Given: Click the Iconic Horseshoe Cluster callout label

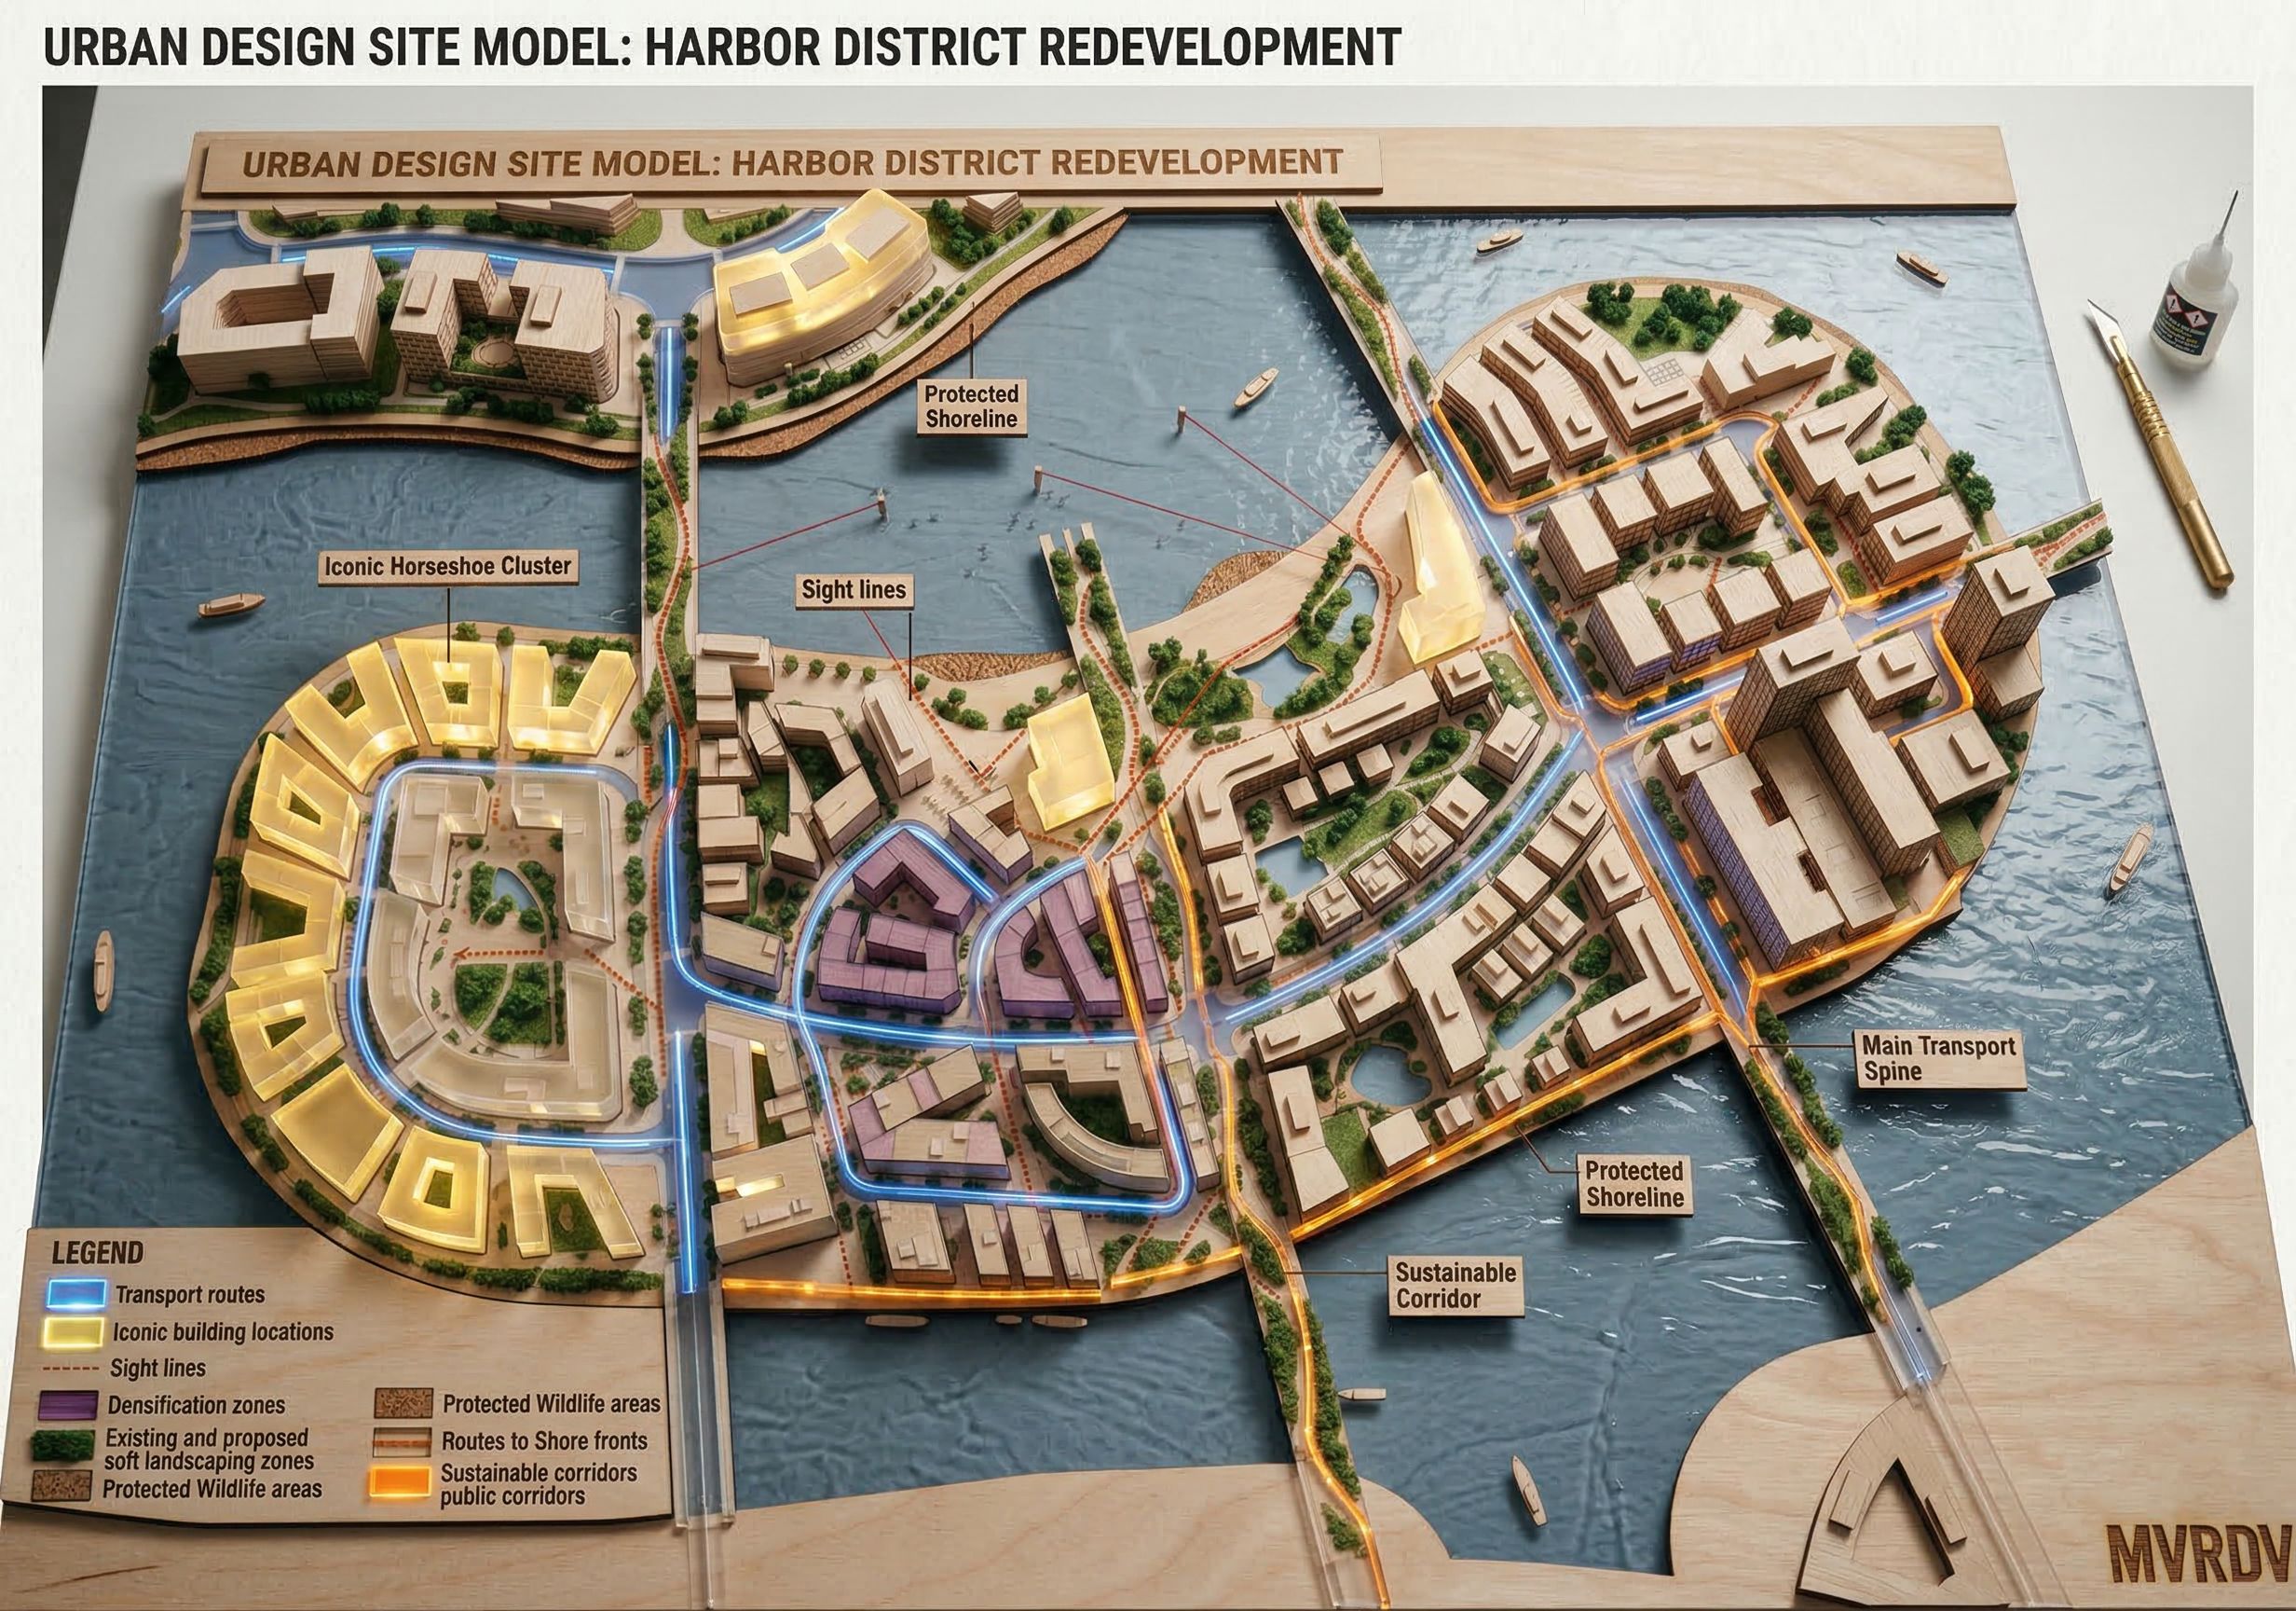Looking at the screenshot, I should click(447, 566).
